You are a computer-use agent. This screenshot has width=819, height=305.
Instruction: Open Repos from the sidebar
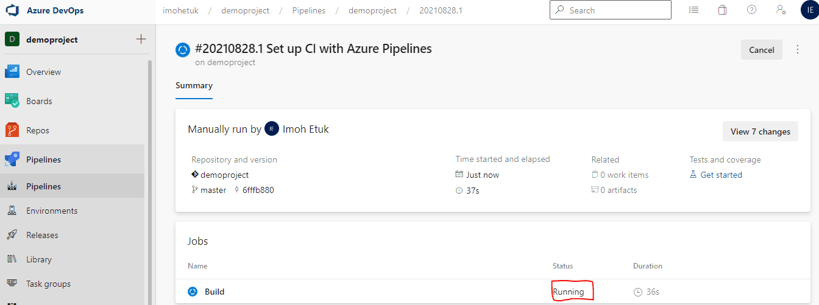point(37,130)
